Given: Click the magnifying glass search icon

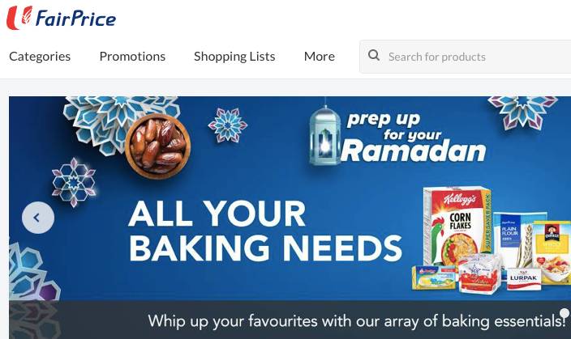Looking at the screenshot, I should point(374,56).
